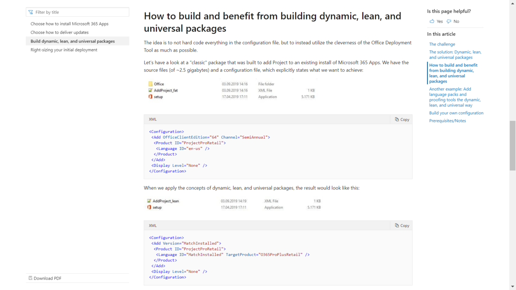Click the thumbs-up Yes icon
Image resolution: width=516 pixels, height=290 pixels.
click(432, 21)
